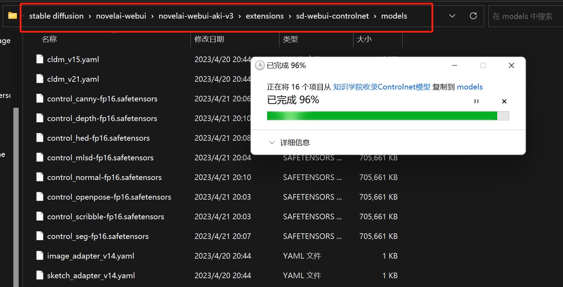
Task: Expand the 详细信息 details section
Action: (289, 143)
